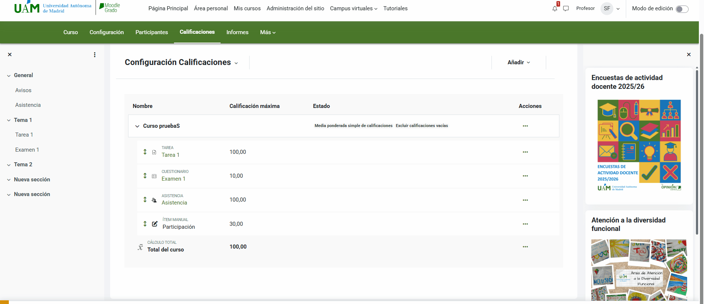Click the move arrow icon for Tarea 1
This screenshot has width=704, height=304.
tap(145, 152)
